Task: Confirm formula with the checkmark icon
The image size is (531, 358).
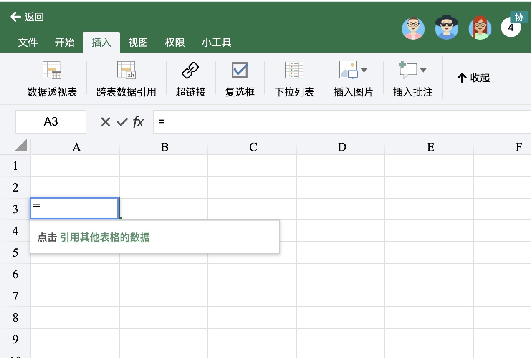Action: tap(122, 122)
